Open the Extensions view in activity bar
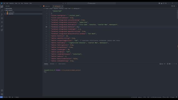 point(2,30)
